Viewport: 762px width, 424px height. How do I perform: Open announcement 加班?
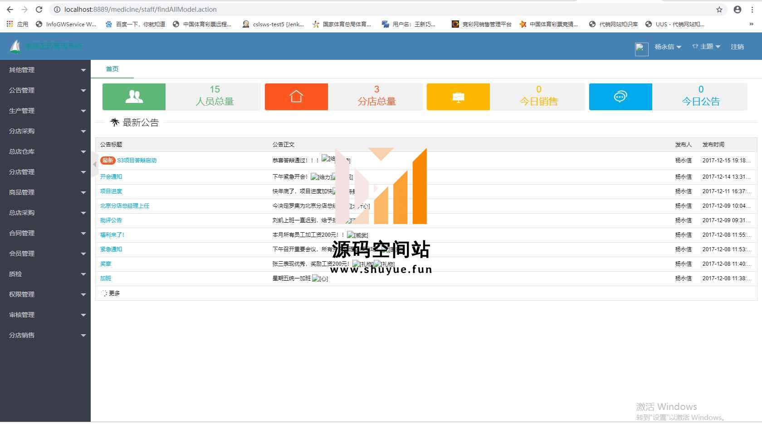[106, 278]
